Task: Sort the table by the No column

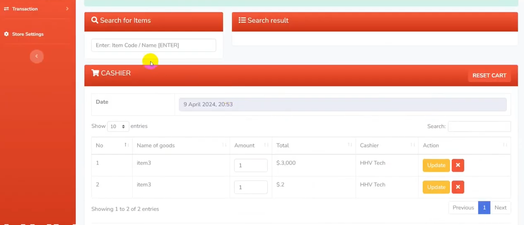Action: click(x=111, y=145)
